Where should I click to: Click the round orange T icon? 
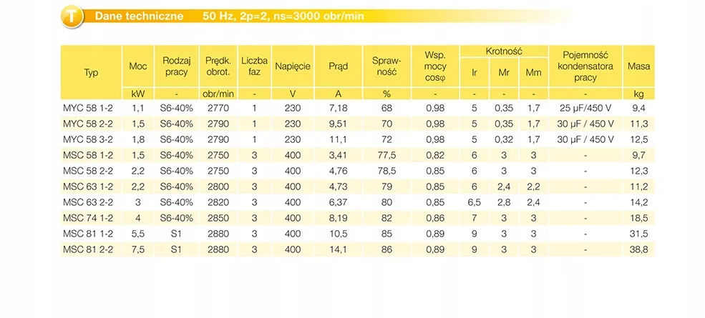(x=72, y=16)
